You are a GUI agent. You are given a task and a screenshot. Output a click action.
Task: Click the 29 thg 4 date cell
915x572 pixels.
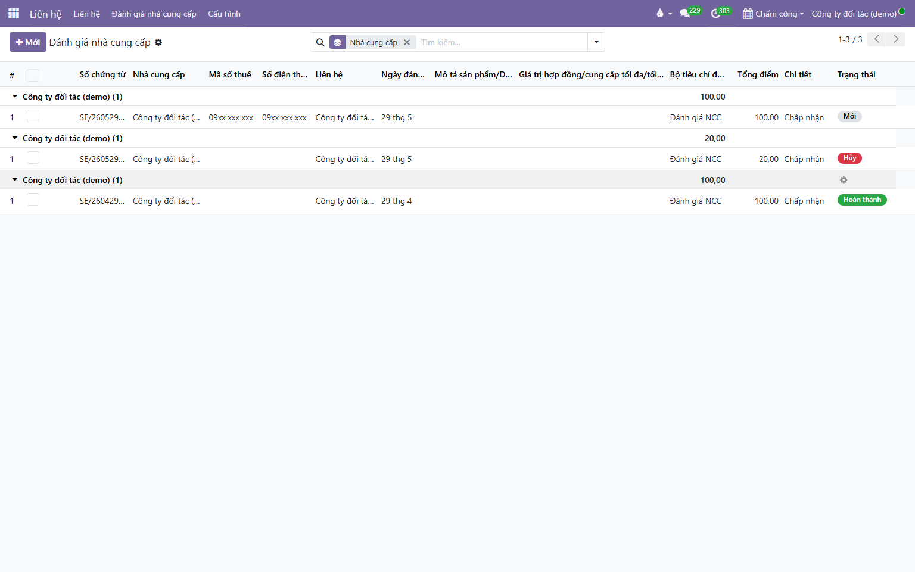pos(397,201)
